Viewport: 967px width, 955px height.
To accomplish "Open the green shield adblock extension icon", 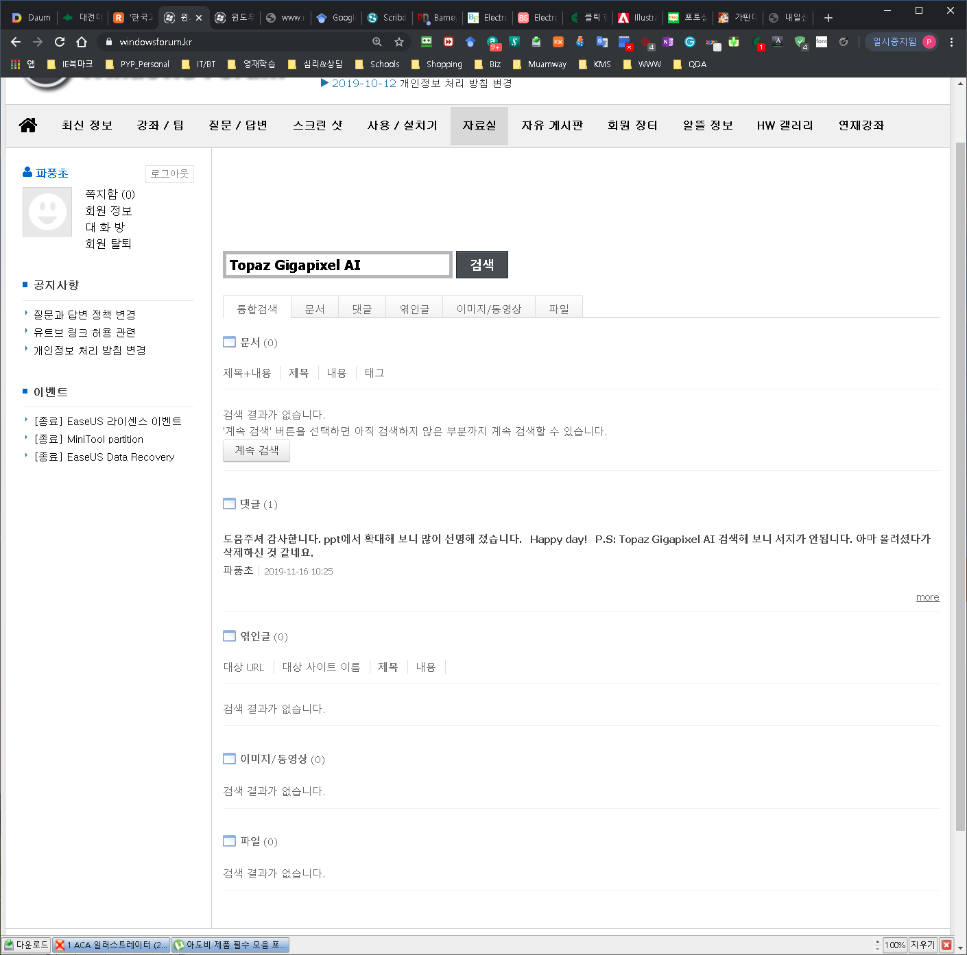I will (800, 43).
